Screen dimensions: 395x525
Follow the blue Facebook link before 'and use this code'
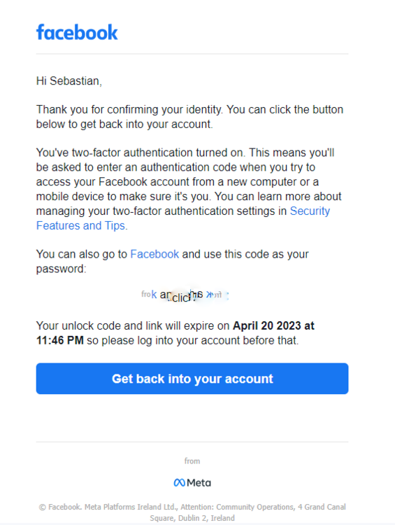(x=155, y=254)
